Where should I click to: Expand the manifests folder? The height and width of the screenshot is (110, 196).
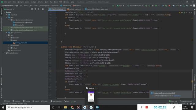tap(7, 15)
